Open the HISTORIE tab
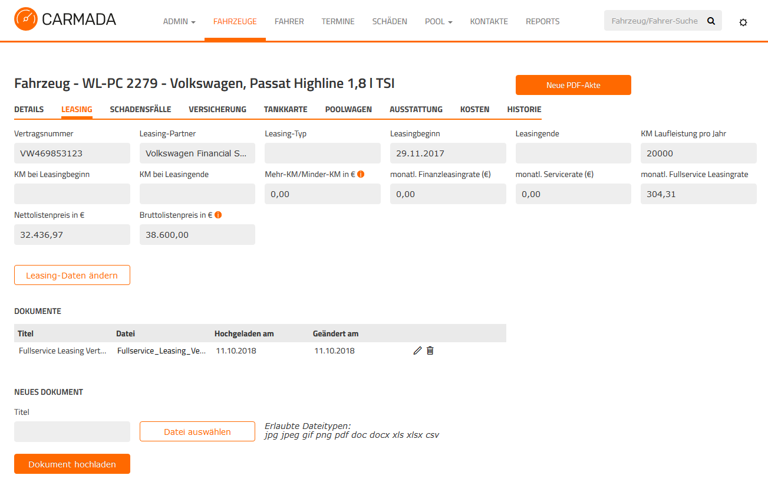 point(525,109)
